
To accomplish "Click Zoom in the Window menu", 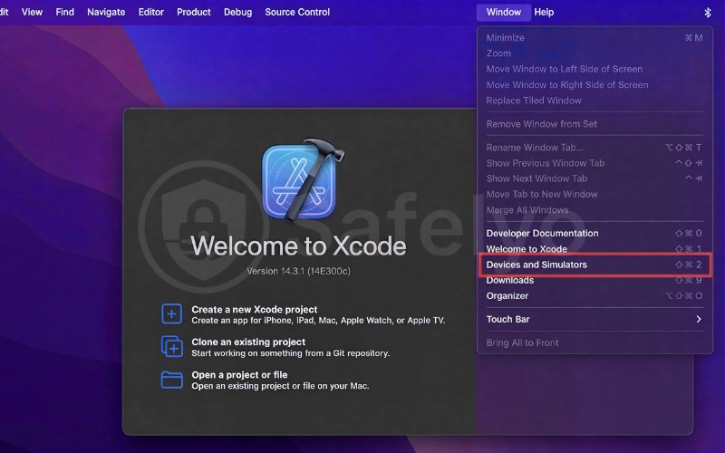I will (594, 53).
